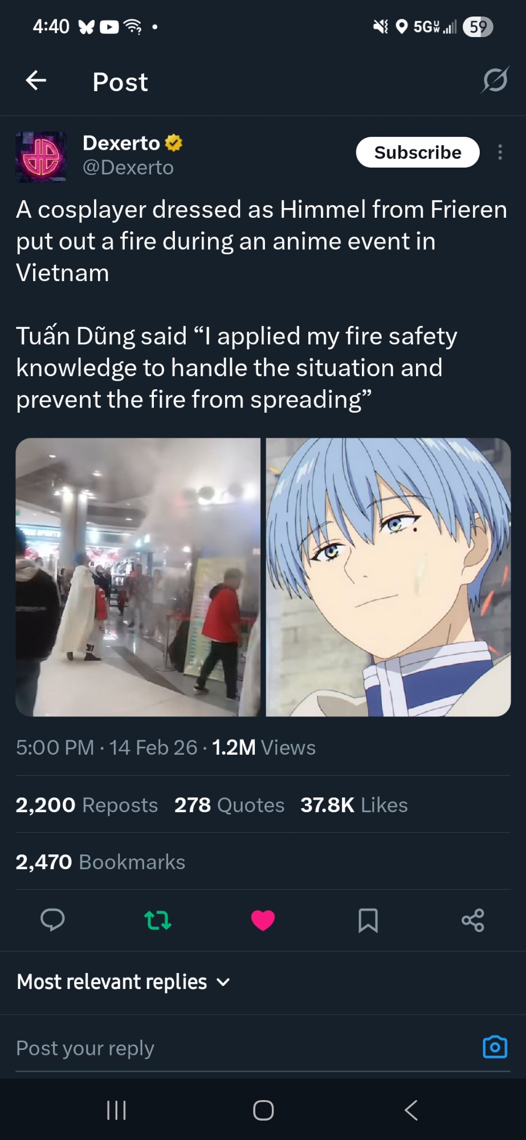526x1140 pixels.
Task: Tap the Post your reply field
Action: (x=245, y=1048)
